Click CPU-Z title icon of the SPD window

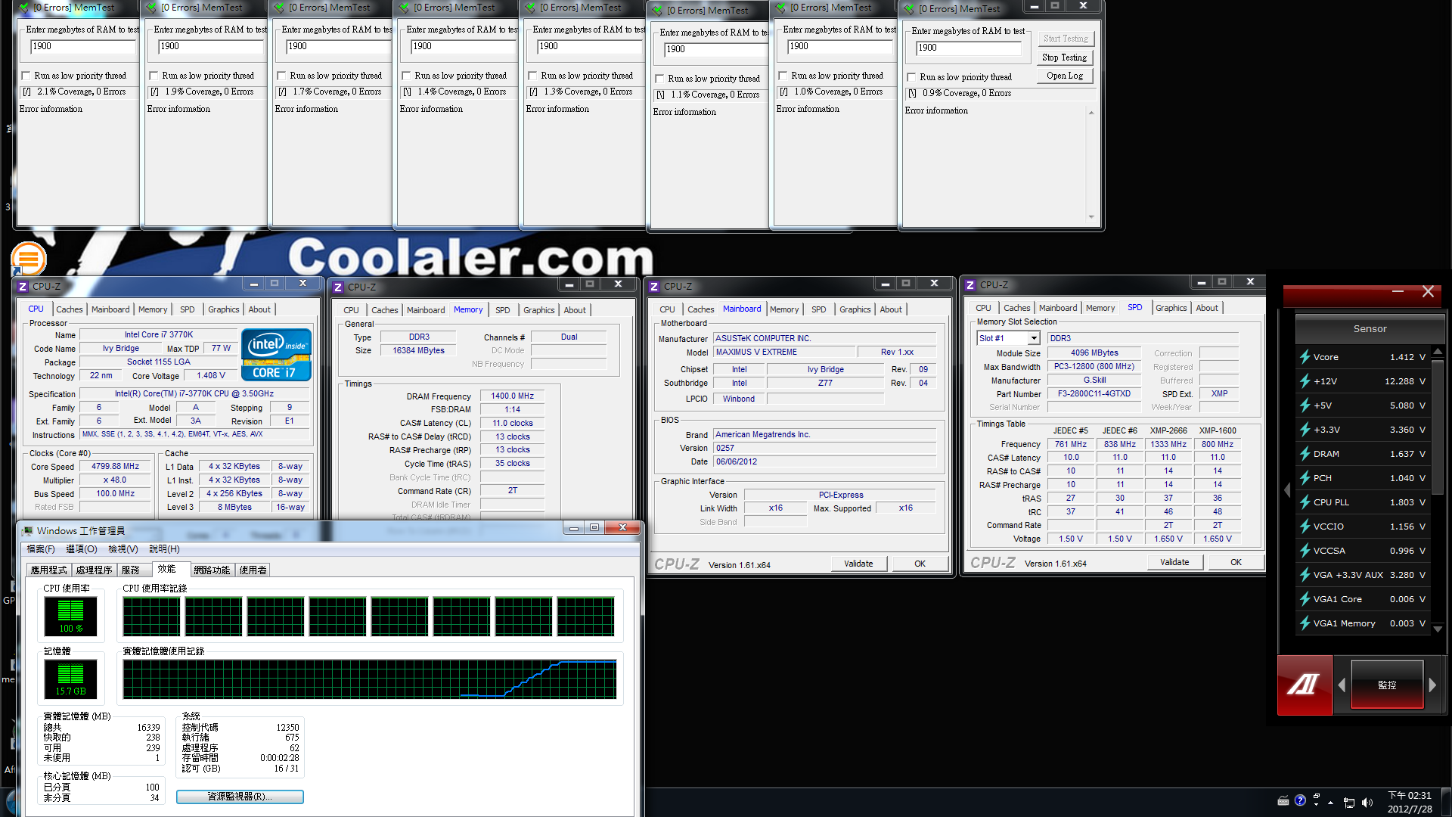point(970,285)
